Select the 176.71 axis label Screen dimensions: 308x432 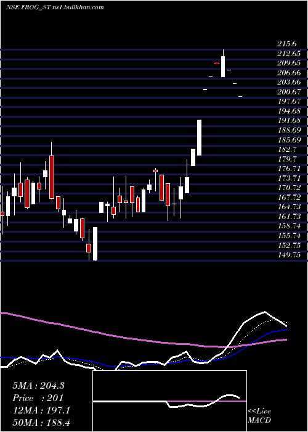click(x=289, y=168)
